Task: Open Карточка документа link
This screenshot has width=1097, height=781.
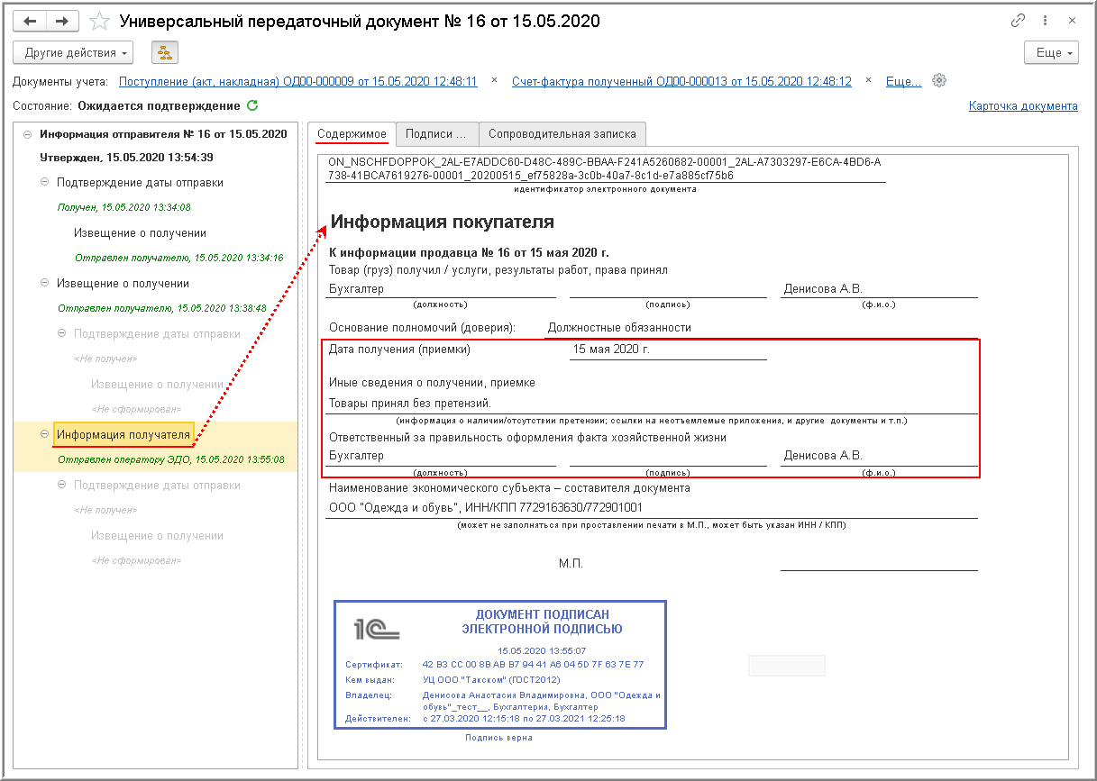Action: (1023, 106)
